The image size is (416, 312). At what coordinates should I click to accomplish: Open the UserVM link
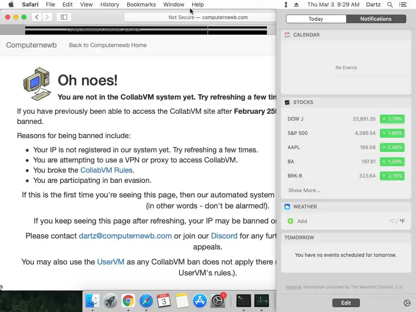click(x=110, y=262)
